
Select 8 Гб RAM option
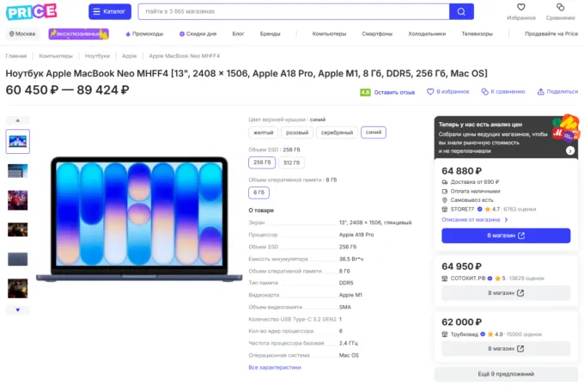click(259, 193)
